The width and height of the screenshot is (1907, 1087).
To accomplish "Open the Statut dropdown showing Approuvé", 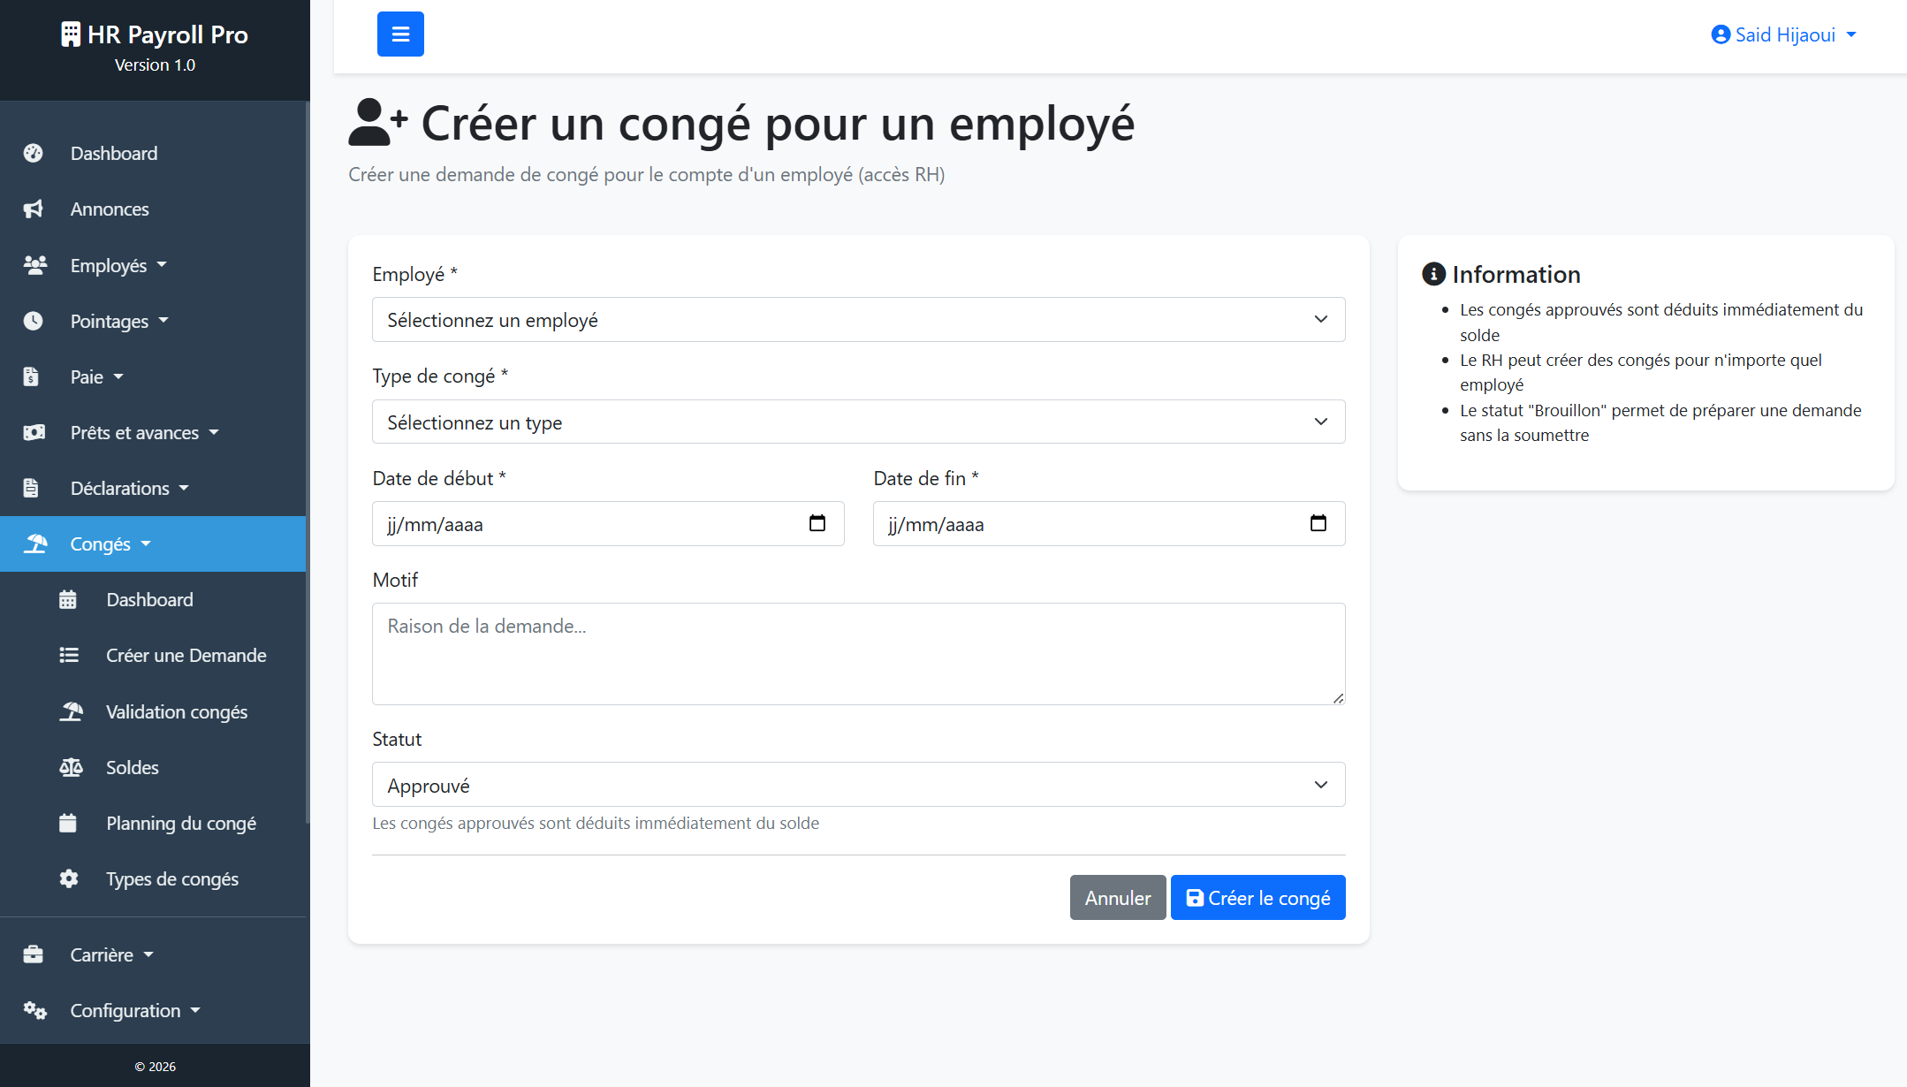I will [859, 785].
